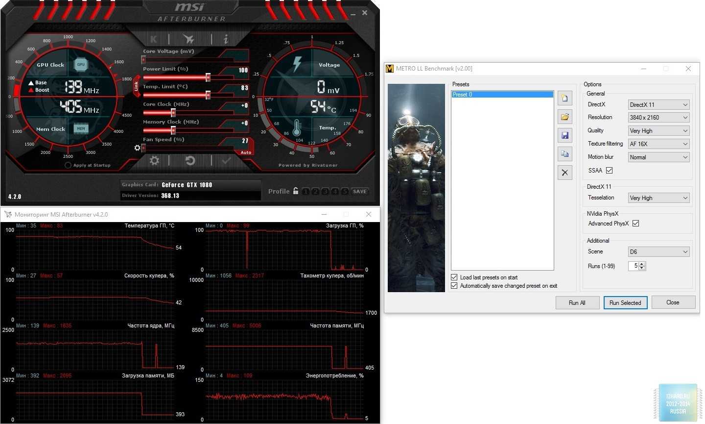The height and width of the screenshot is (424, 705).
Task: Apply settings with the checkmark icon
Action: 226,161
